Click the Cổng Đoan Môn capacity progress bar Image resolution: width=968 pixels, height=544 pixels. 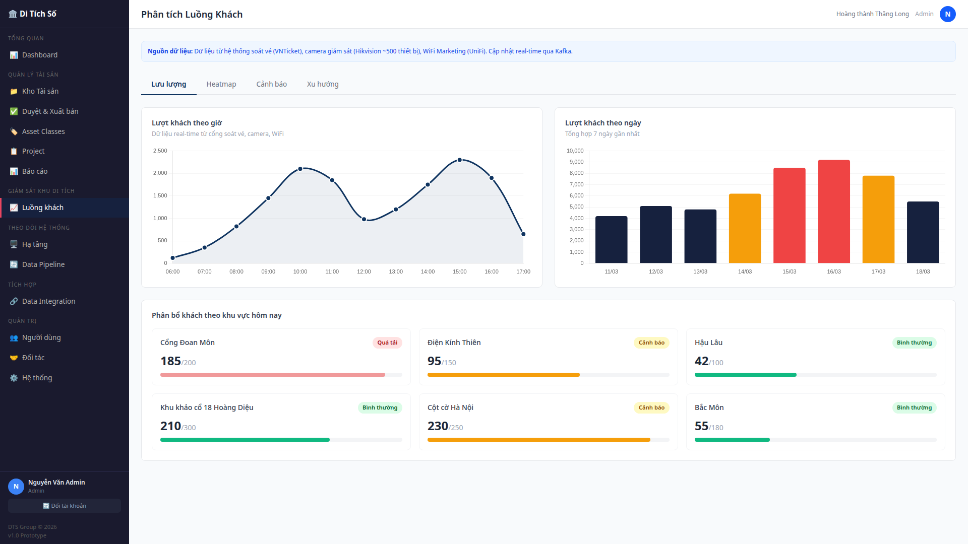pyautogui.click(x=281, y=375)
